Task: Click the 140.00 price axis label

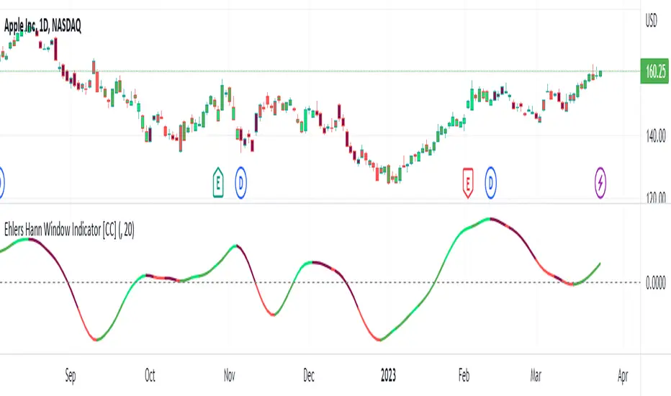Action: click(x=656, y=137)
